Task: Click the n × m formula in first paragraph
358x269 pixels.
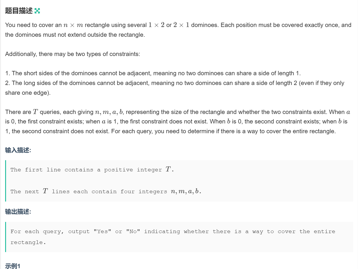Action: point(73,25)
